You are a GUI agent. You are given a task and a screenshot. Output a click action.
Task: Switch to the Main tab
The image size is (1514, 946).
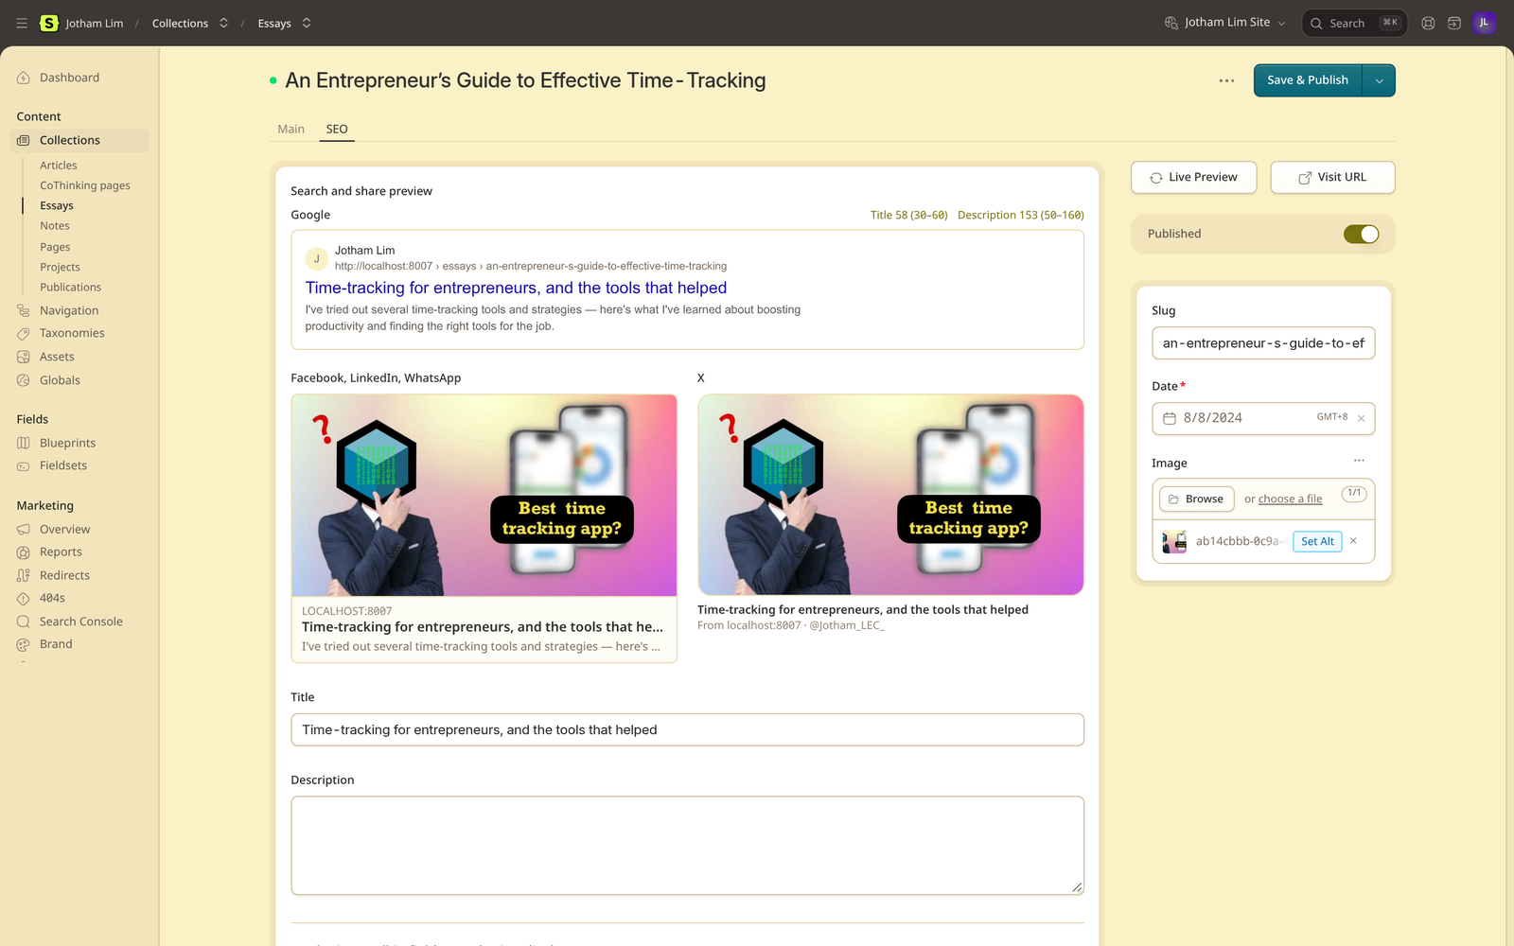pos(290,129)
